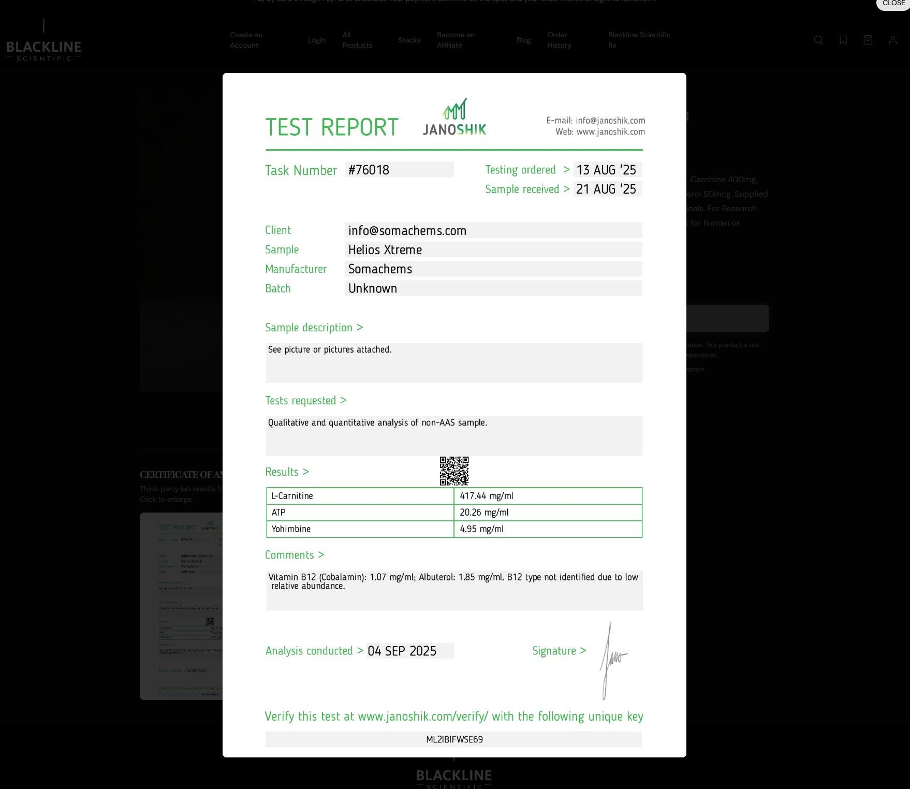Click the Blackline Scientific header logo
910x789 pixels.
coord(44,41)
